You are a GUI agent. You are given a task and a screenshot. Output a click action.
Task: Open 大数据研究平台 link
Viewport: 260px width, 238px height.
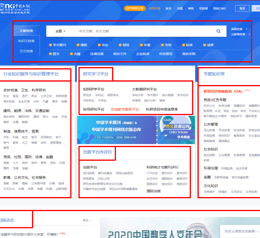tap(144, 89)
